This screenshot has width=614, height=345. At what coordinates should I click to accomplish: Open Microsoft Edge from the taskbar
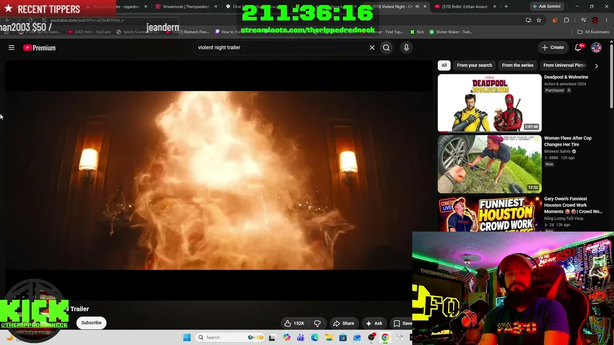pos(315,337)
